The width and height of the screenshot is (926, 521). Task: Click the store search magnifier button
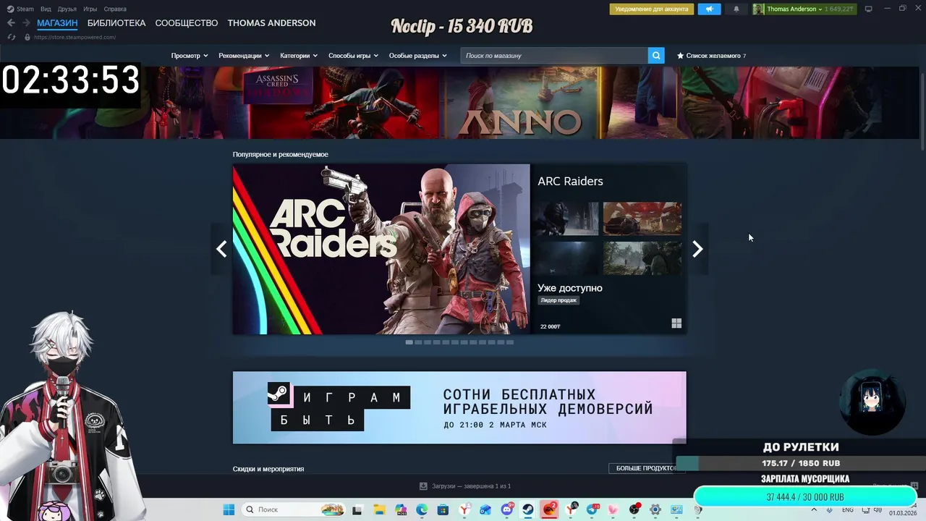click(x=656, y=56)
